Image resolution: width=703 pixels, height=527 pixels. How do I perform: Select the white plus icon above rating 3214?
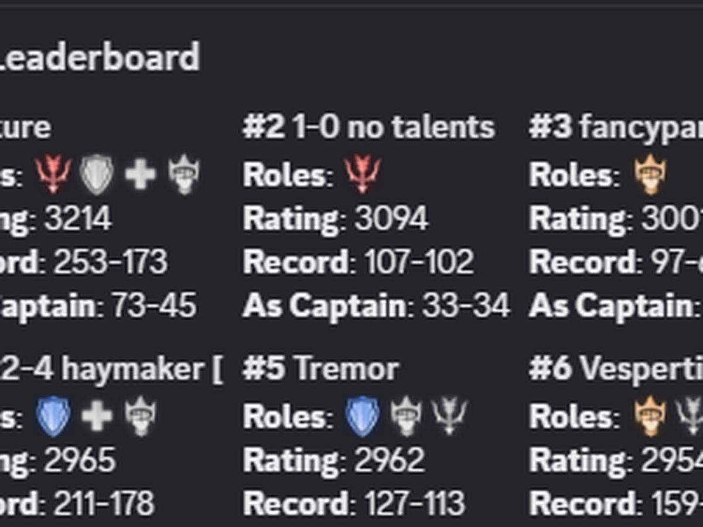[140, 174]
